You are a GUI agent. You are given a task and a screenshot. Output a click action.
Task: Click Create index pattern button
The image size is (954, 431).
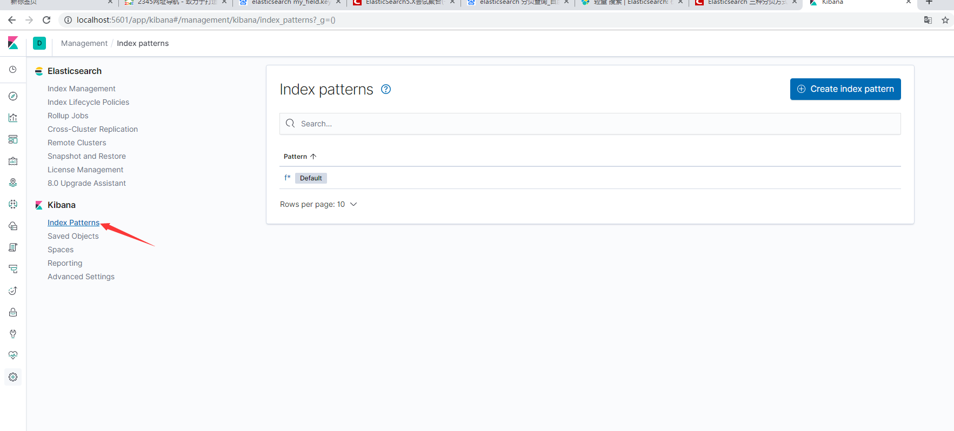(845, 89)
